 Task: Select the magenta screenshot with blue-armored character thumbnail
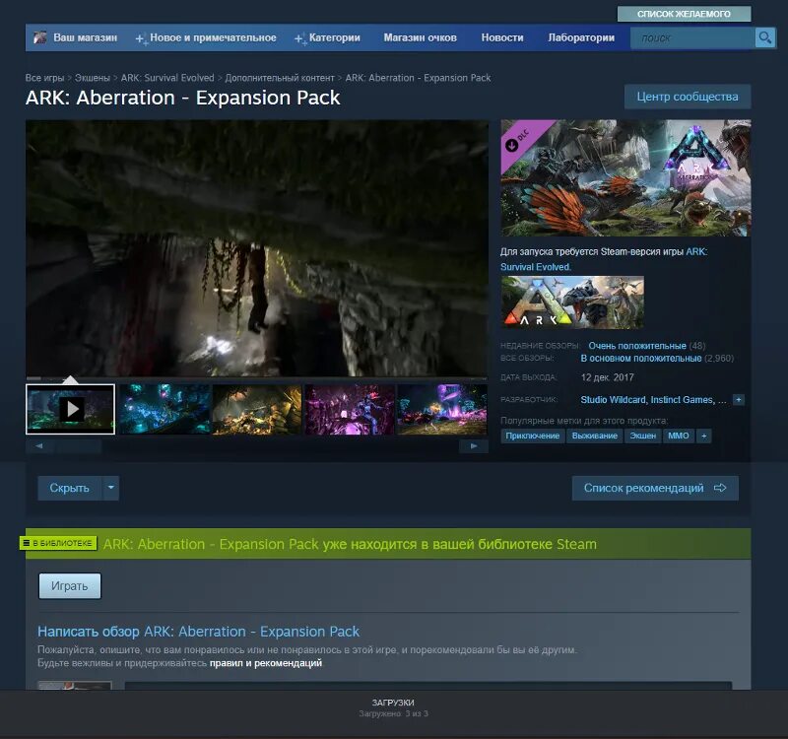point(350,409)
